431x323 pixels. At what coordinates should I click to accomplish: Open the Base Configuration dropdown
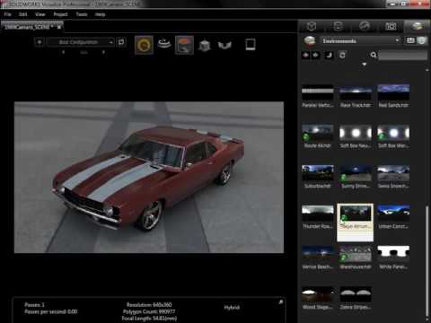tap(82, 42)
